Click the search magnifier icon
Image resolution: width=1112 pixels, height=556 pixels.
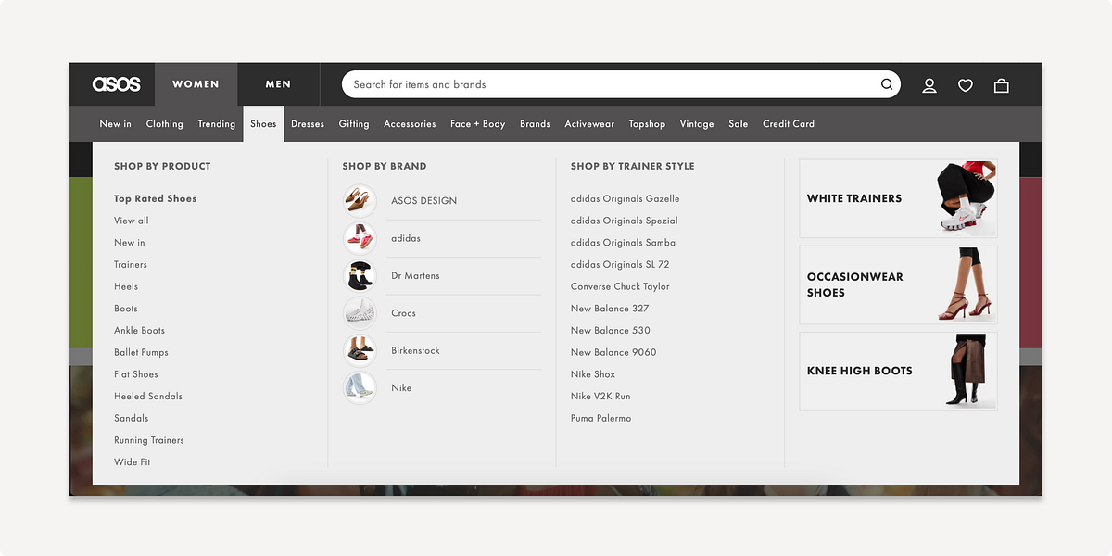point(887,84)
